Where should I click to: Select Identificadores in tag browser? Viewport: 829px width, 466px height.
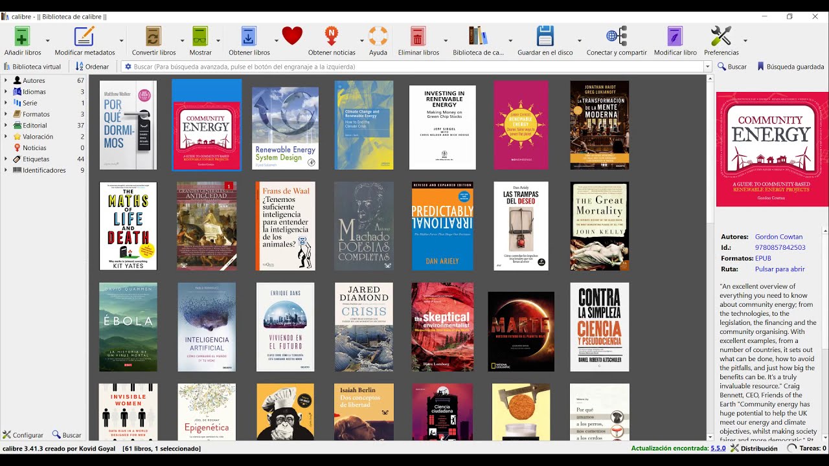43,170
